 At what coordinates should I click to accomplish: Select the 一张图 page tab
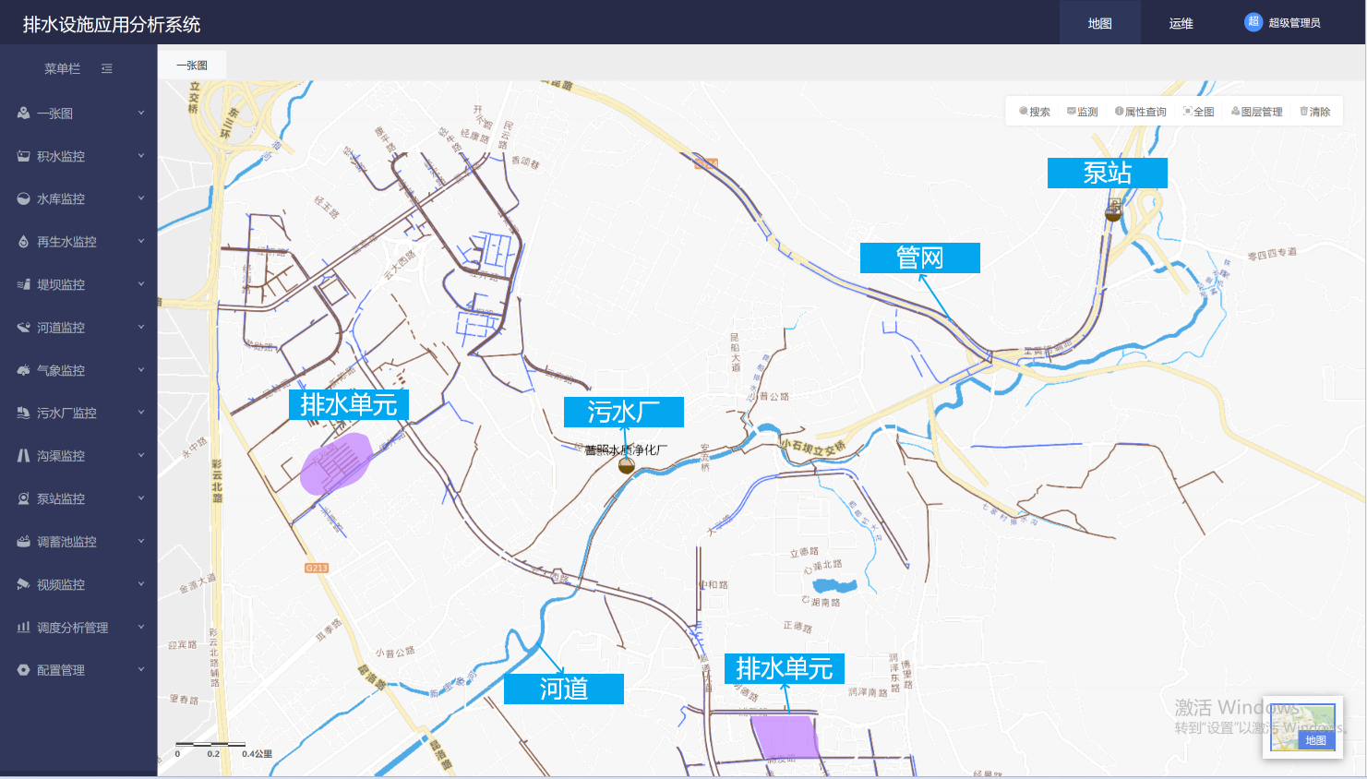pyautogui.click(x=192, y=66)
